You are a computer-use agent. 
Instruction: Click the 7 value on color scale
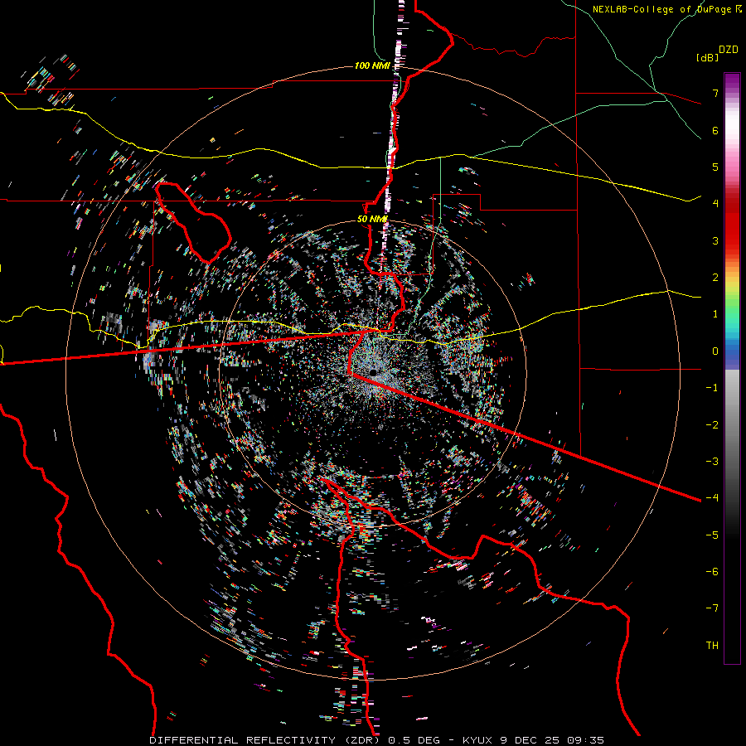[715, 93]
